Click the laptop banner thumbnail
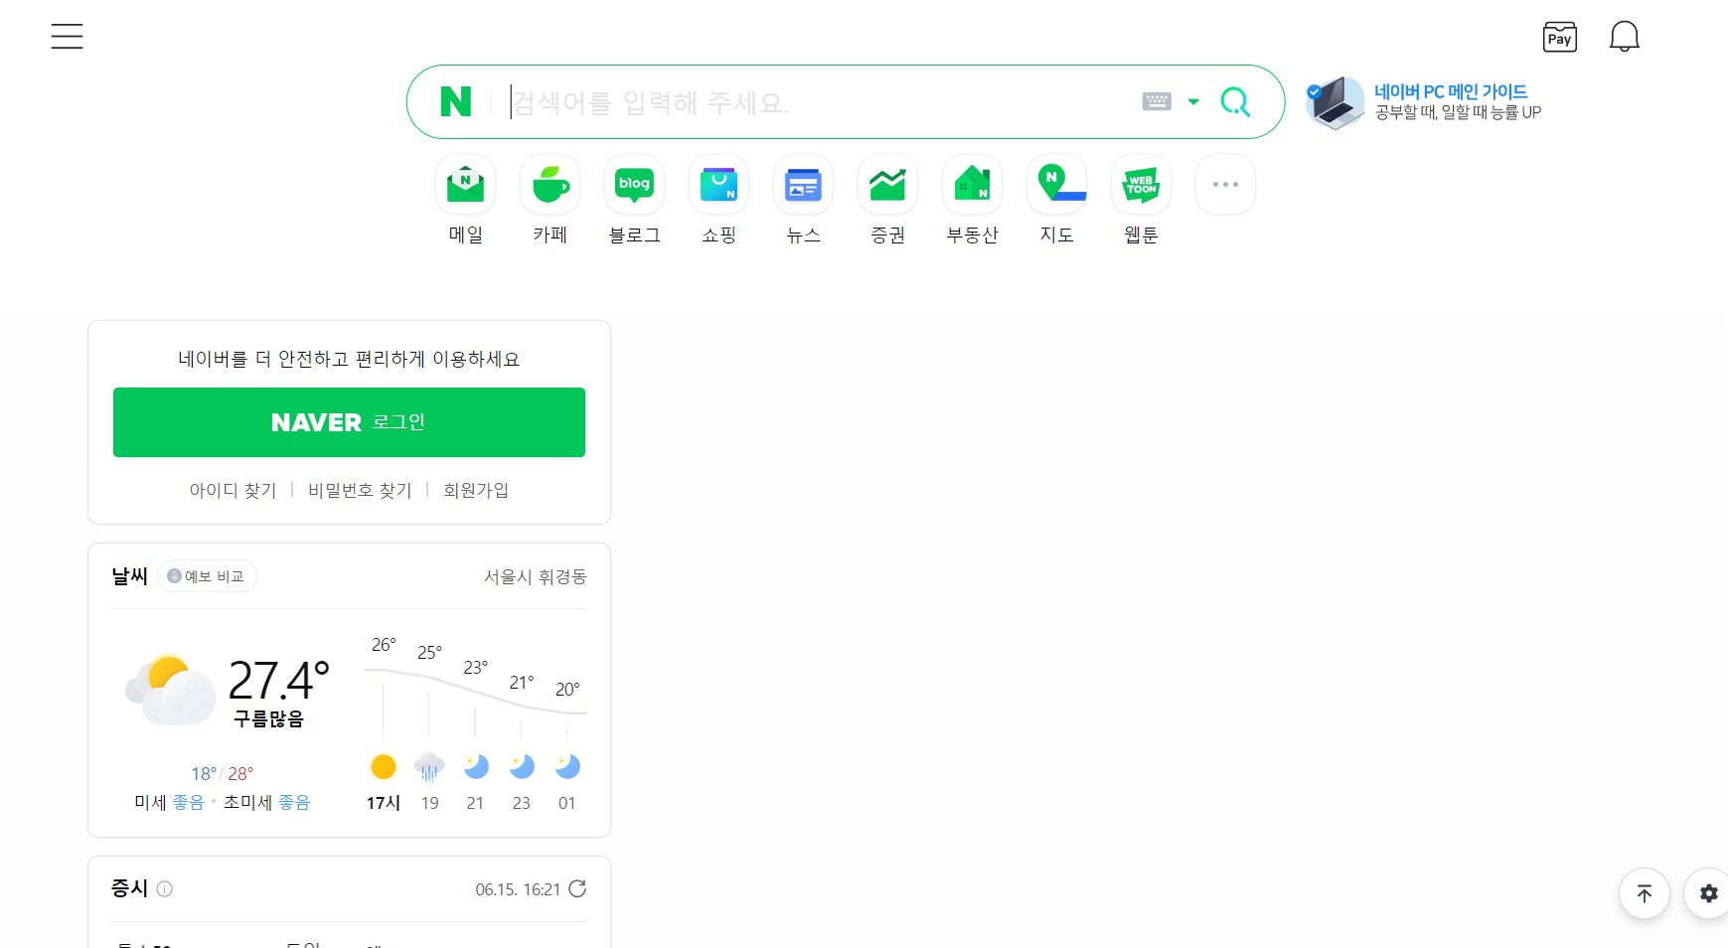Screen dimensions: 1728x948 tap(1335, 102)
